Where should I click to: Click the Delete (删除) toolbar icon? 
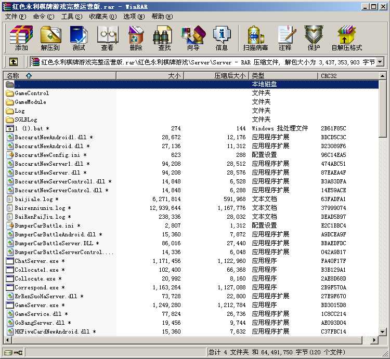[x=136, y=38]
